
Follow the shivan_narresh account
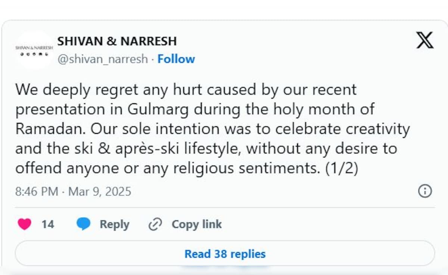tap(176, 59)
